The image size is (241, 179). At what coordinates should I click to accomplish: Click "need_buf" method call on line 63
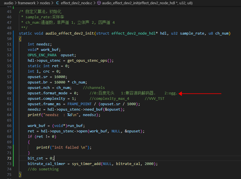[94, 109]
